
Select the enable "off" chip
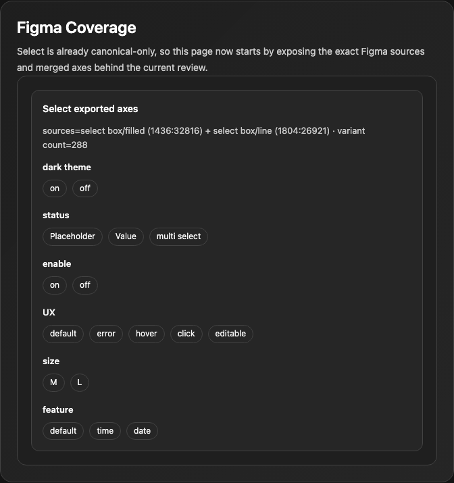85,285
